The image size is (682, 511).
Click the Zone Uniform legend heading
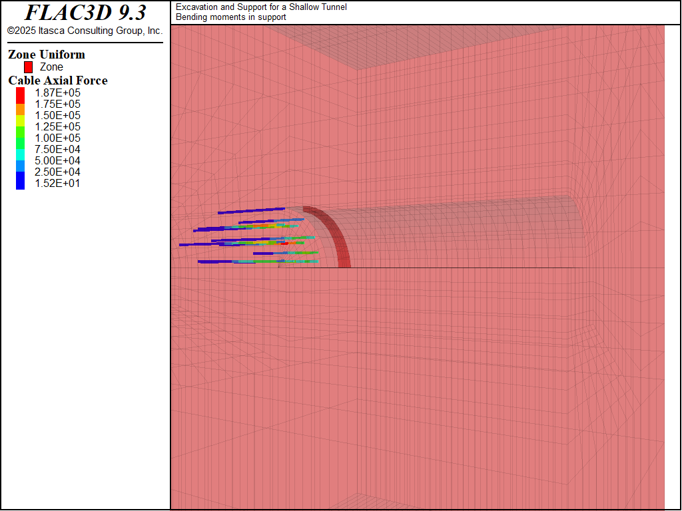coord(47,55)
